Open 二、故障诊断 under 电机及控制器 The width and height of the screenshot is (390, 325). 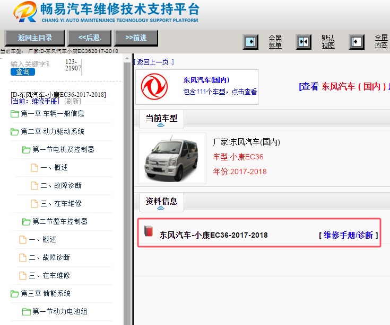61,186
